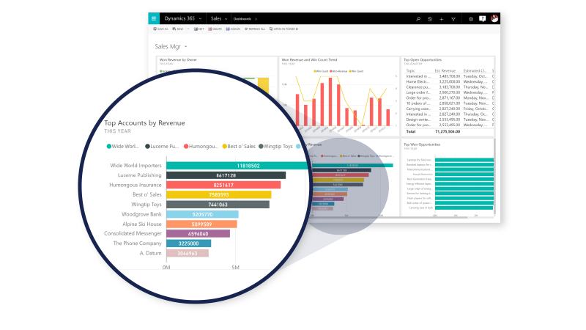Viewport: 586px width, 330px height.
Task: Select Humongous Insurance bar 8251417
Action: coord(223,185)
